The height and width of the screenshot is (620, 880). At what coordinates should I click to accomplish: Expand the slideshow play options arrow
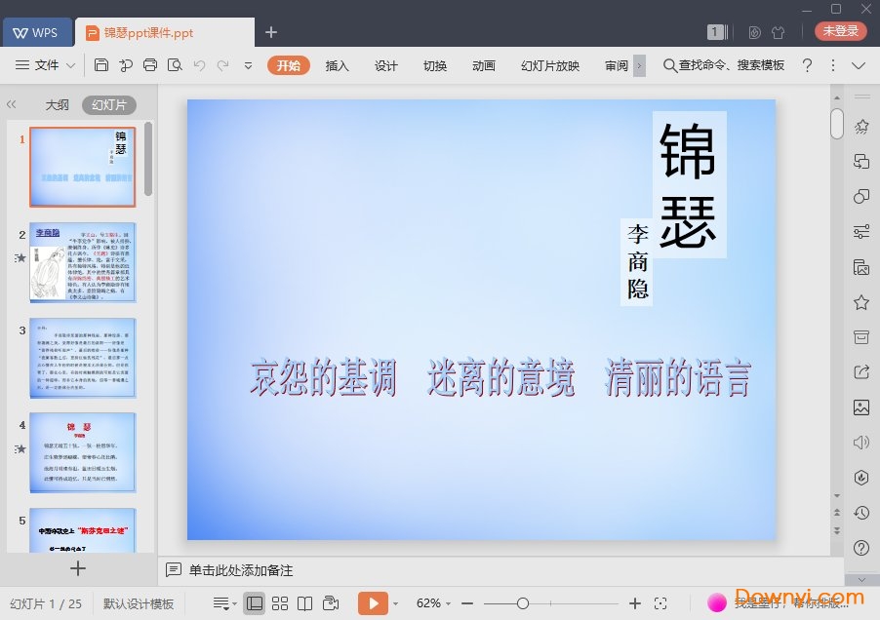pyautogui.click(x=396, y=602)
